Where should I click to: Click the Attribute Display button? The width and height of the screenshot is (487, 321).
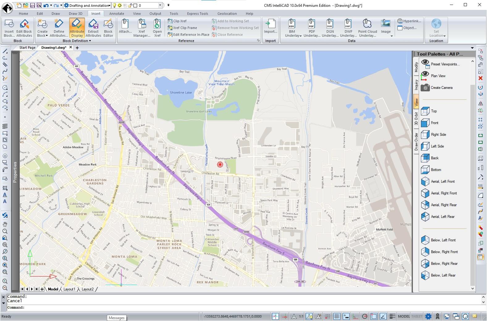pyautogui.click(x=77, y=28)
